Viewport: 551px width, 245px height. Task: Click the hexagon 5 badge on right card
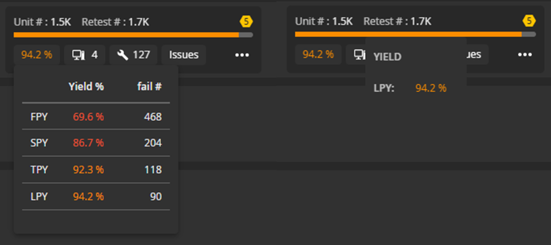click(x=529, y=21)
